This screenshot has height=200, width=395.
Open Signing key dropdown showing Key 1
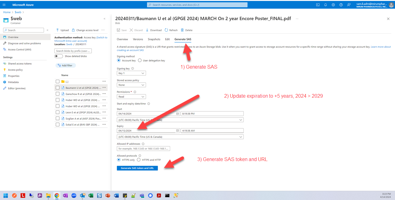click(131, 73)
